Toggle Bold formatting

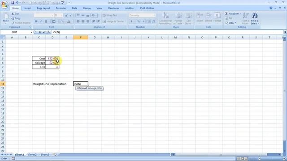36,21
